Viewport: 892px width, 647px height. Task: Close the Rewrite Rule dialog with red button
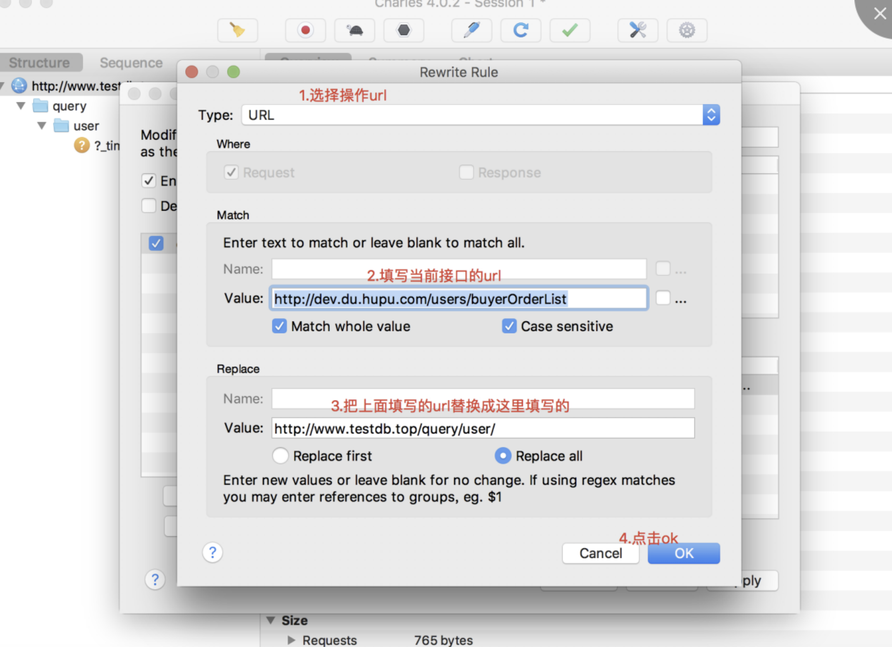pos(192,72)
